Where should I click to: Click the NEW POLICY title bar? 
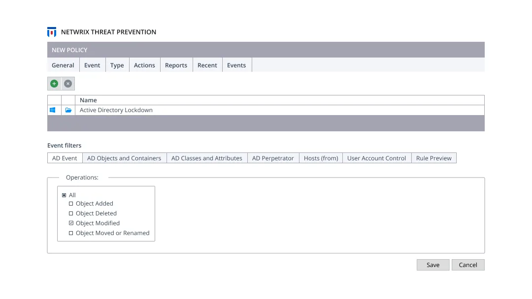click(266, 50)
